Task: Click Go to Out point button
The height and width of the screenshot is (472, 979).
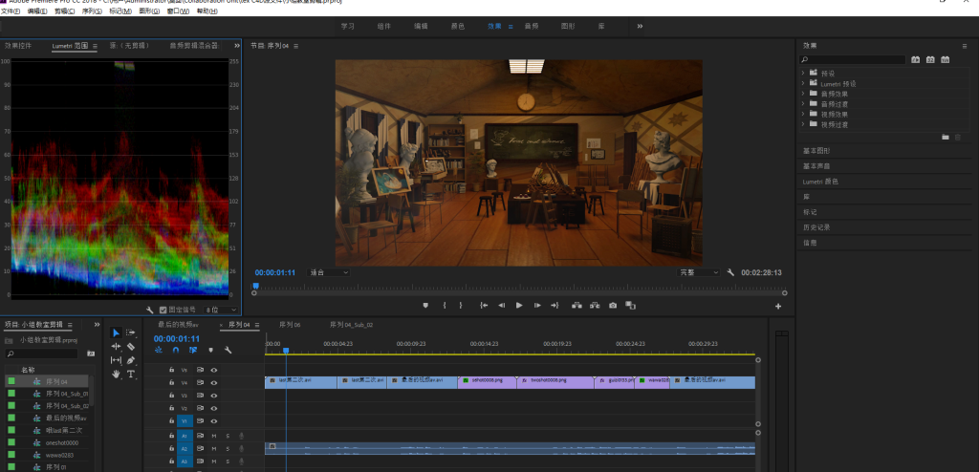Action: [555, 306]
